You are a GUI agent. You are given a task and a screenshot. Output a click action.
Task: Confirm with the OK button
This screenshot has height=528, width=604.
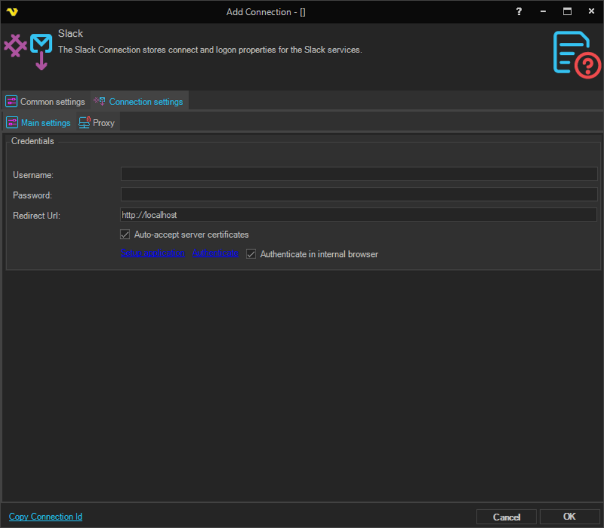(569, 517)
